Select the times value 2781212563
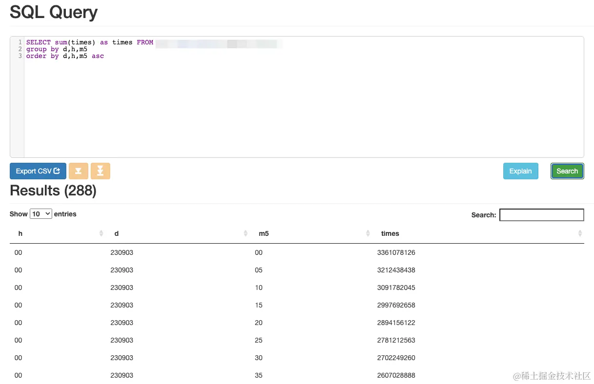Screen dimensions: 594x384 pyautogui.click(x=396, y=340)
